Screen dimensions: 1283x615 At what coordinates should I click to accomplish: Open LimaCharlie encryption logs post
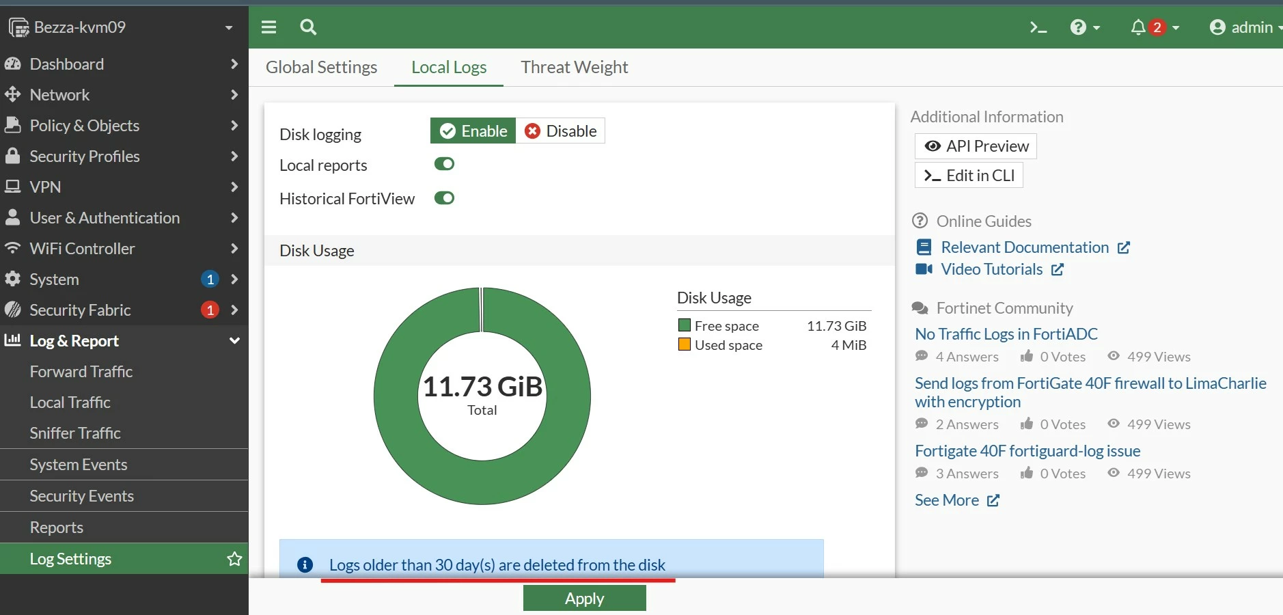coord(1090,392)
